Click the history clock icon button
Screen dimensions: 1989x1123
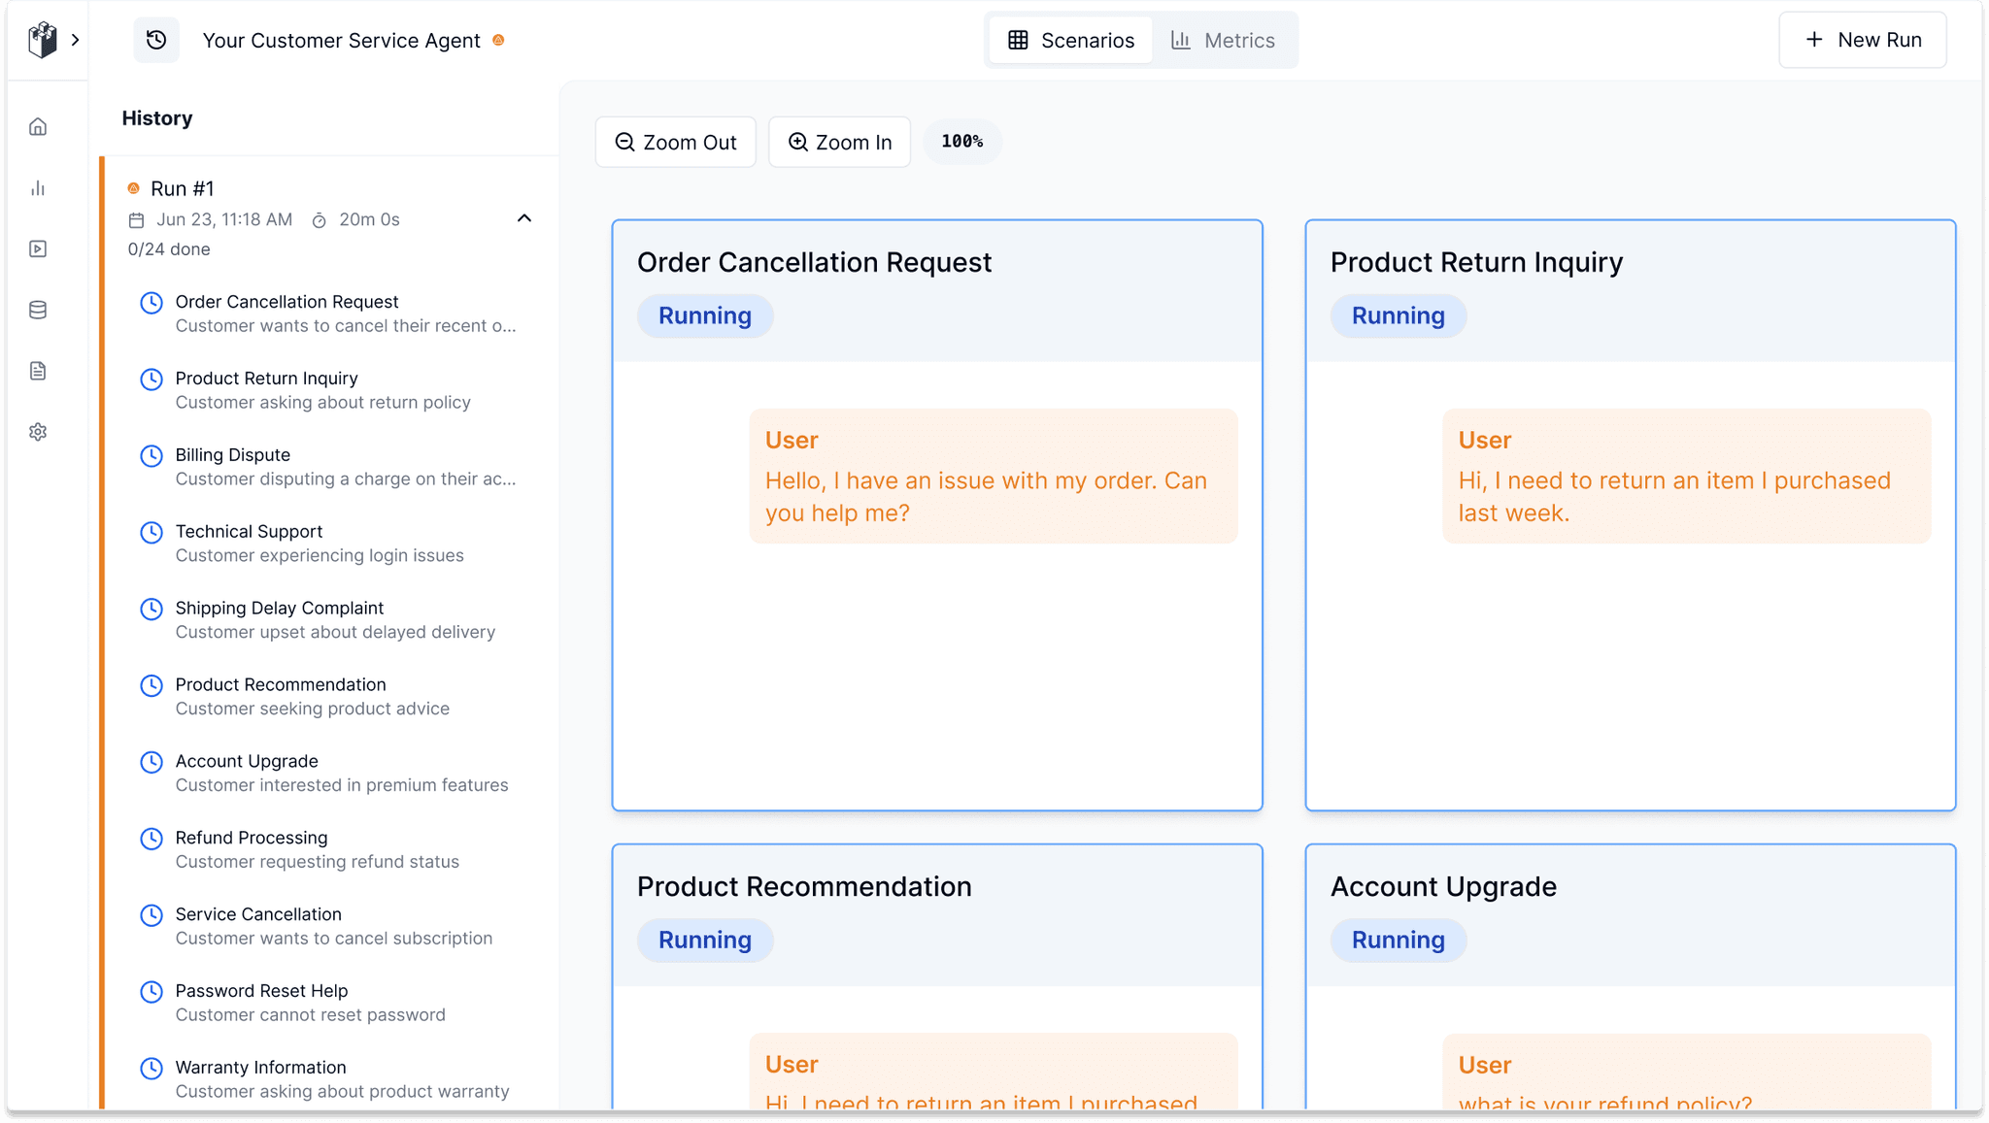pyautogui.click(x=156, y=40)
